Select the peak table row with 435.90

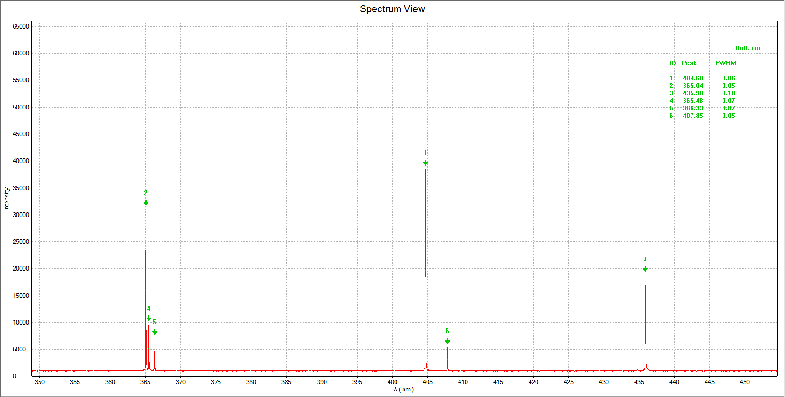tap(702, 93)
